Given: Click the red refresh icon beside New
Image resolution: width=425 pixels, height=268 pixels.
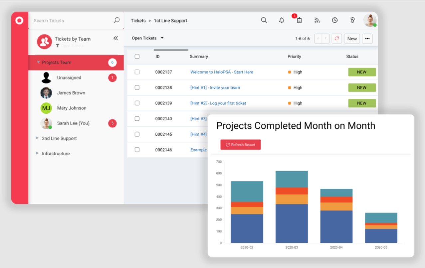Looking at the screenshot, I should pos(336,39).
